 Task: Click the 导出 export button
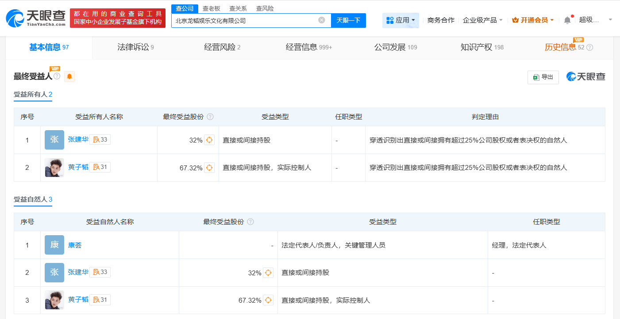543,77
